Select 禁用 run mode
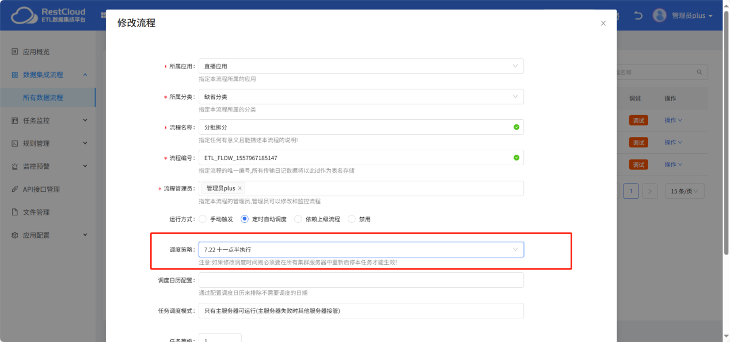Screen dimensions: 730x342 coord(352,219)
